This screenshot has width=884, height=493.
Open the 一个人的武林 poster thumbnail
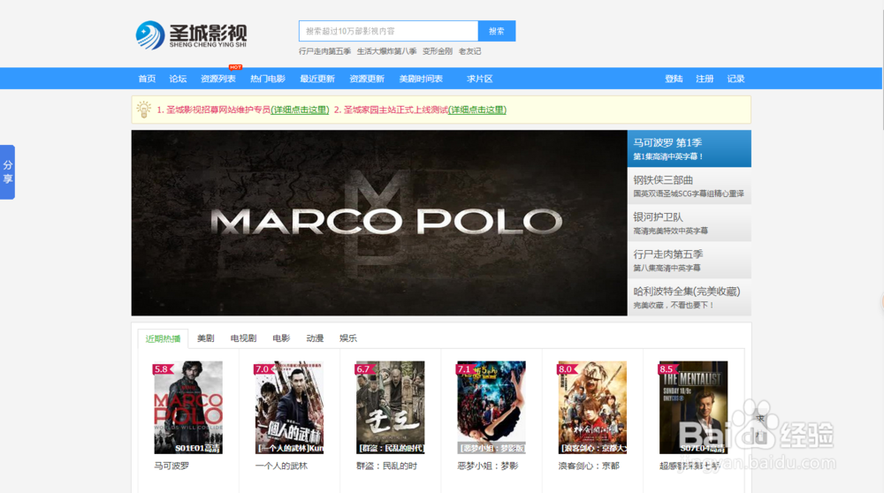coord(289,407)
